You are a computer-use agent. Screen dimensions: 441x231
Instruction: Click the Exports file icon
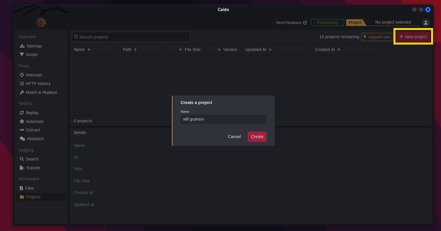pyautogui.click(x=22, y=168)
